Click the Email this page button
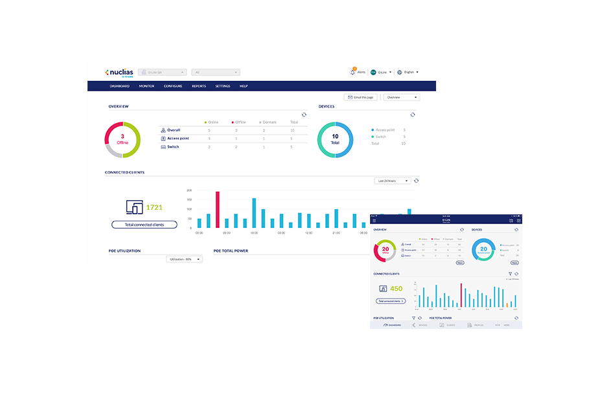The height and width of the screenshot is (397, 589). click(x=361, y=97)
